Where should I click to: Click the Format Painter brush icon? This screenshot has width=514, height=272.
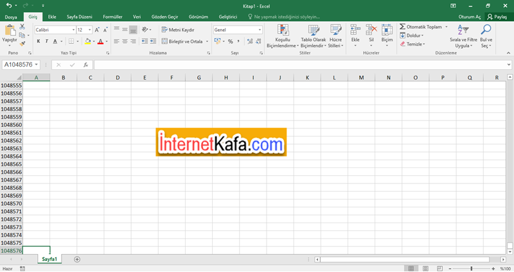22,44
